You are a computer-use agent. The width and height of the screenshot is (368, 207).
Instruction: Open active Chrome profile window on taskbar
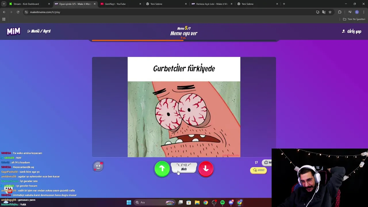(x=239, y=202)
